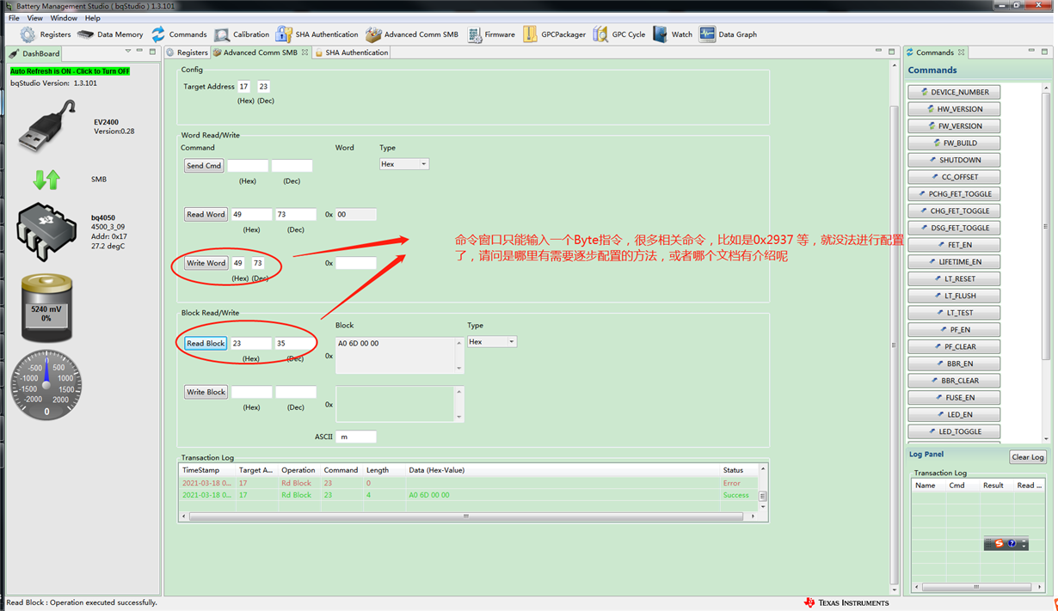This screenshot has height=611, width=1058.
Task: Switch to SHA Authentication tab
Action: (351, 52)
